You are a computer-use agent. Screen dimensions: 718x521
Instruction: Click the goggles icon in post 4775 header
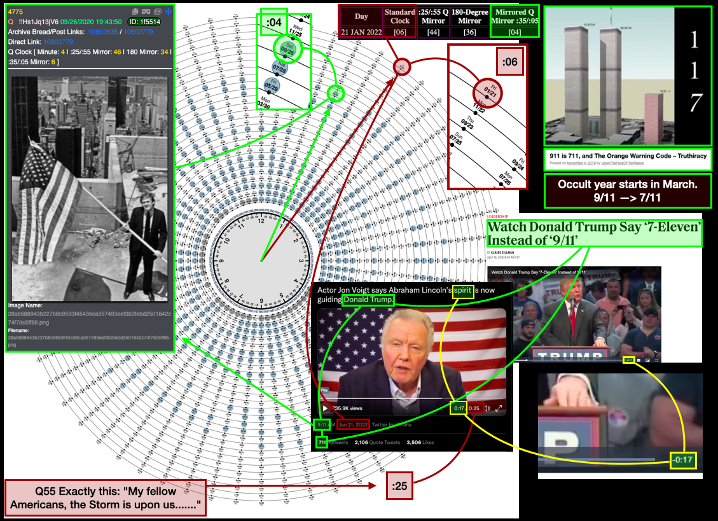[x=146, y=11]
